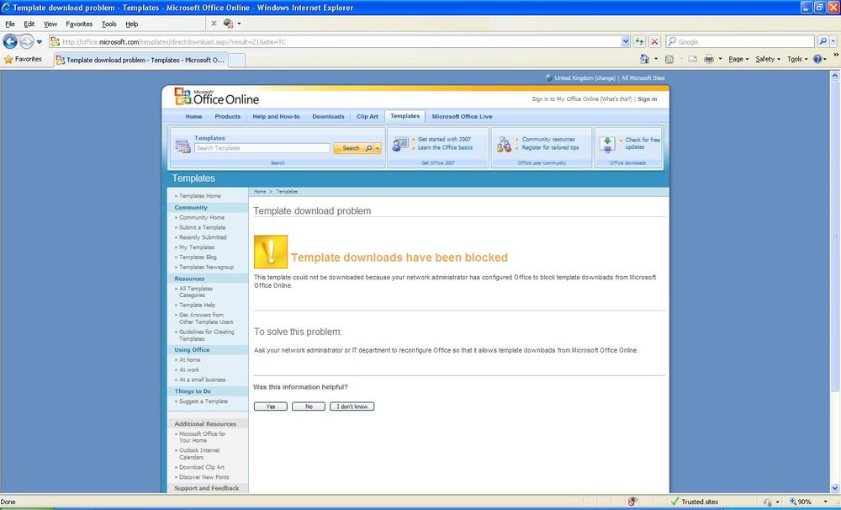Select the Template download problem browser tab

(x=140, y=60)
